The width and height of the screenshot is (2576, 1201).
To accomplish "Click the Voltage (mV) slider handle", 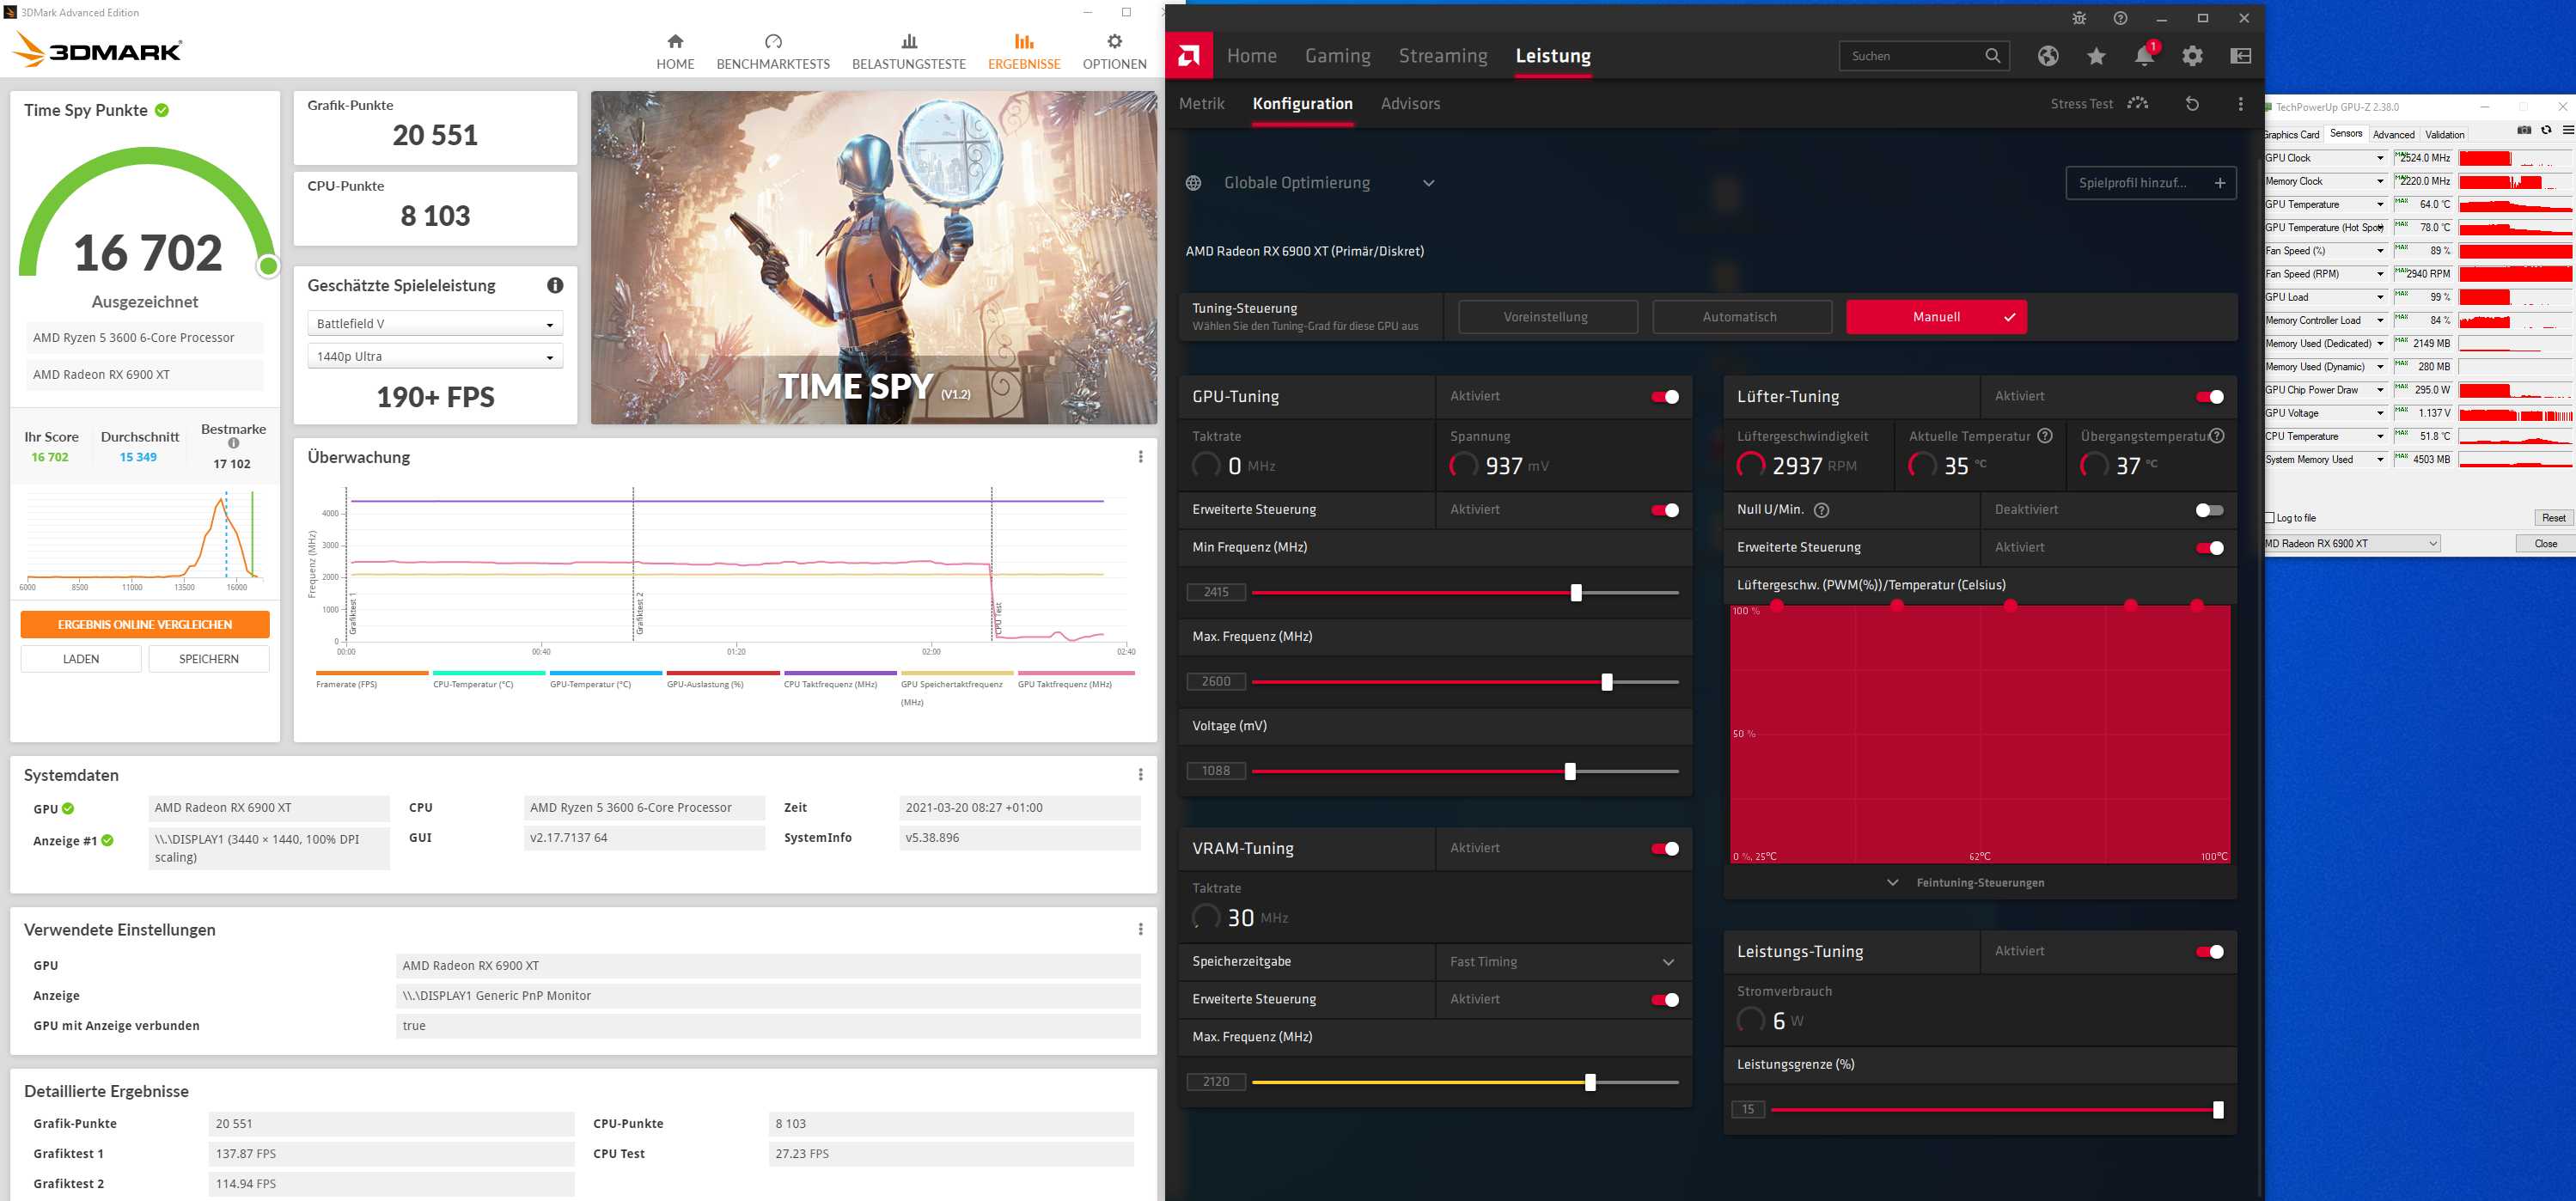I will pyautogui.click(x=1570, y=772).
